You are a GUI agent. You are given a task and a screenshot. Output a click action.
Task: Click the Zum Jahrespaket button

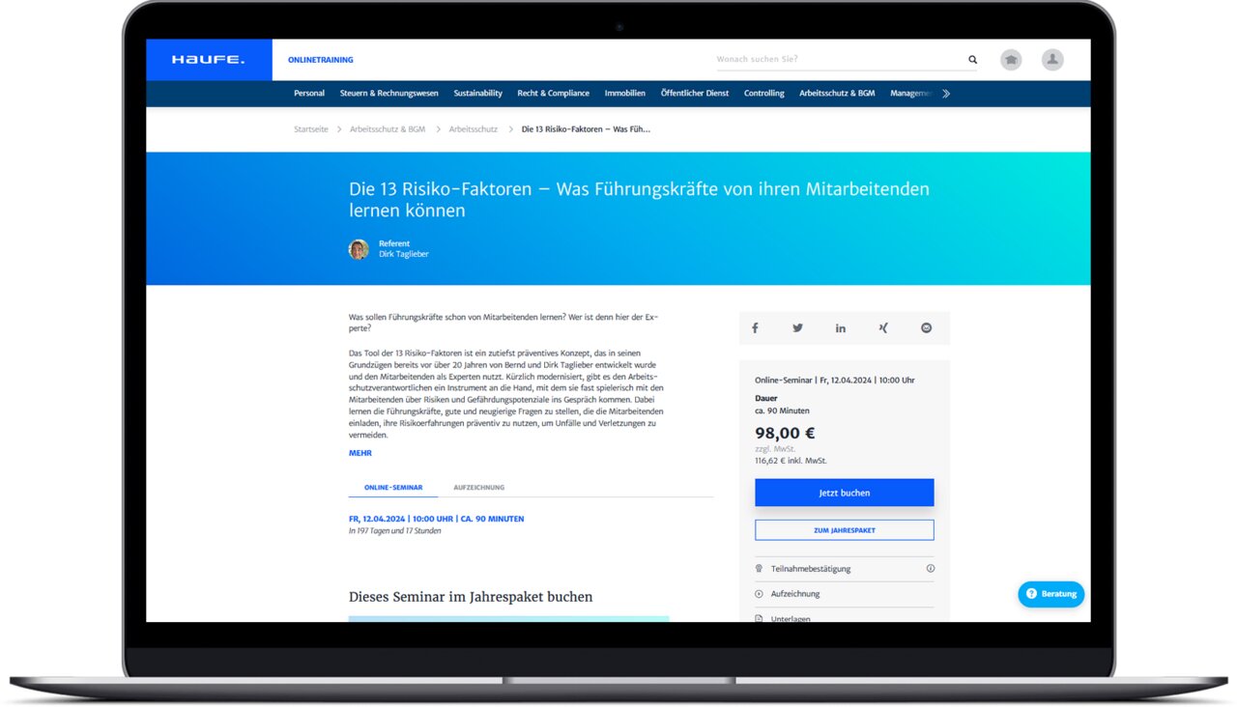tap(844, 530)
